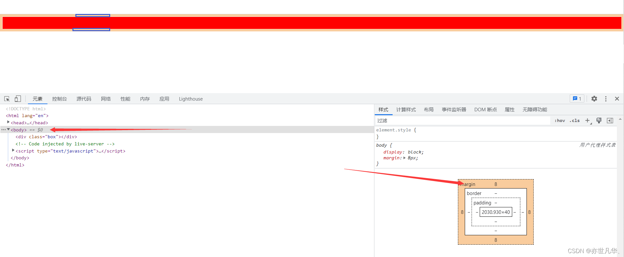The height and width of the screenshot is (257, 624).
Task: Switch to the 控制台 (Console) tab
Action: (59, 99)
